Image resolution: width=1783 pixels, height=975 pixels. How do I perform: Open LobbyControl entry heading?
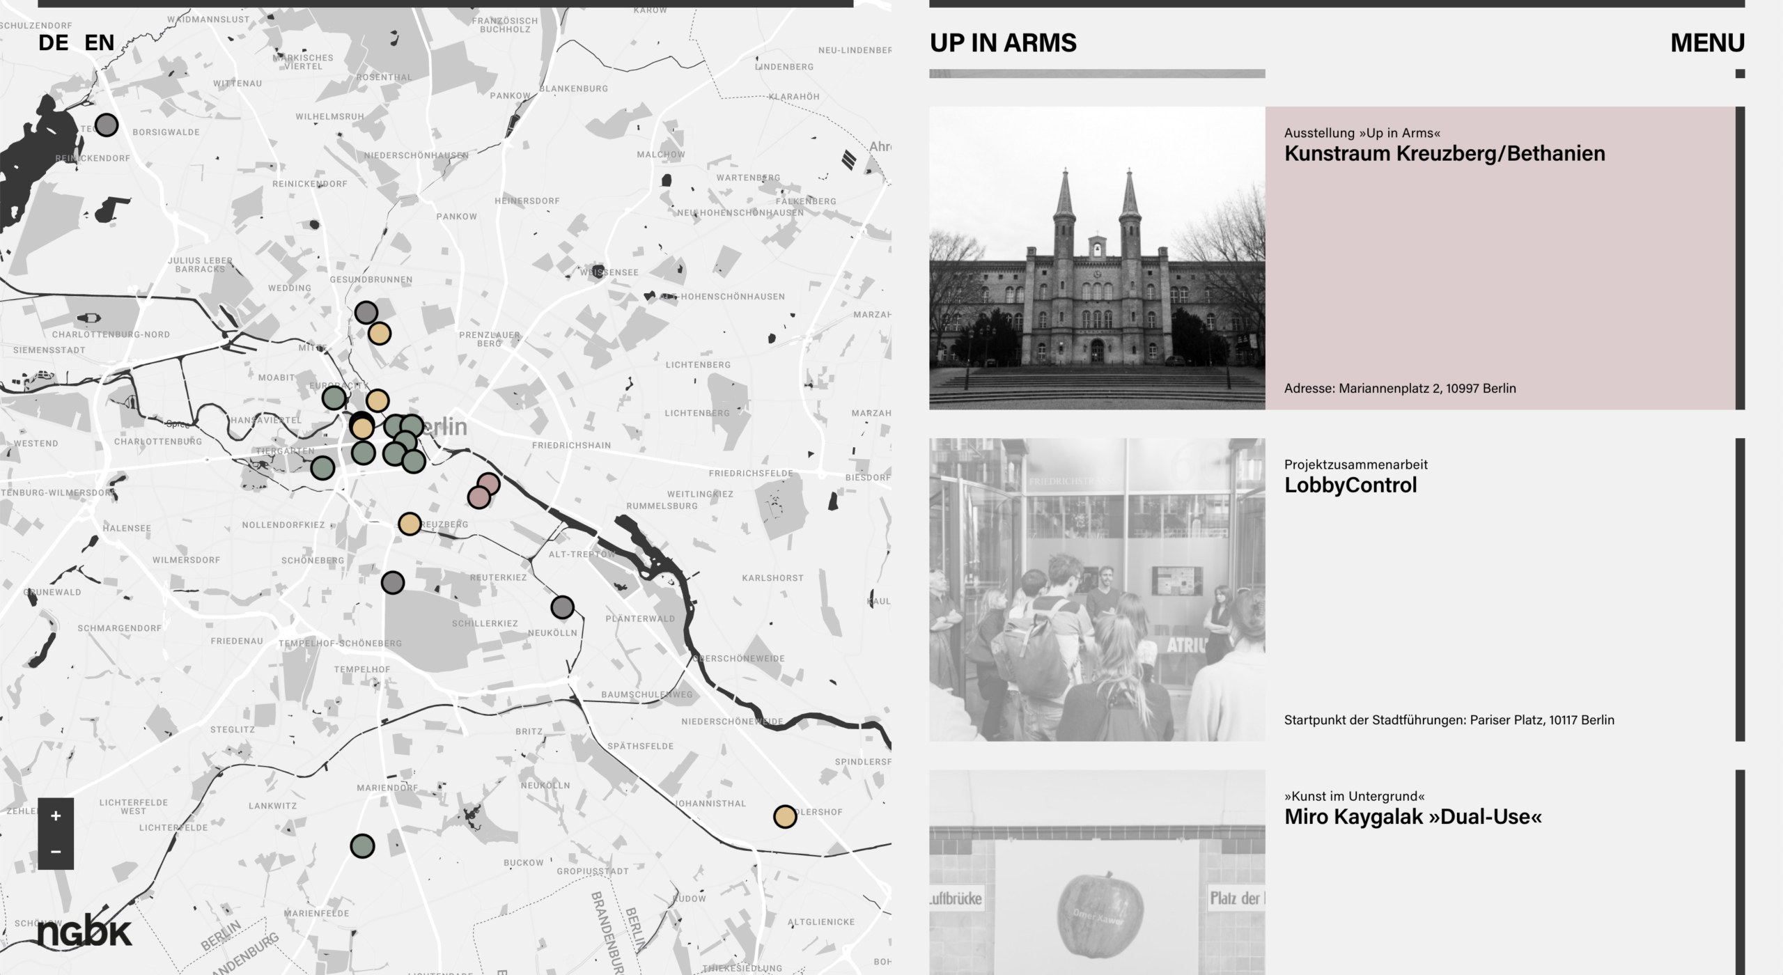pos(1350,485)
